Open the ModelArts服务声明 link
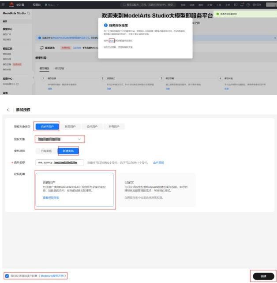The width and height of the screenshot is (277, 283). [52, 276]
